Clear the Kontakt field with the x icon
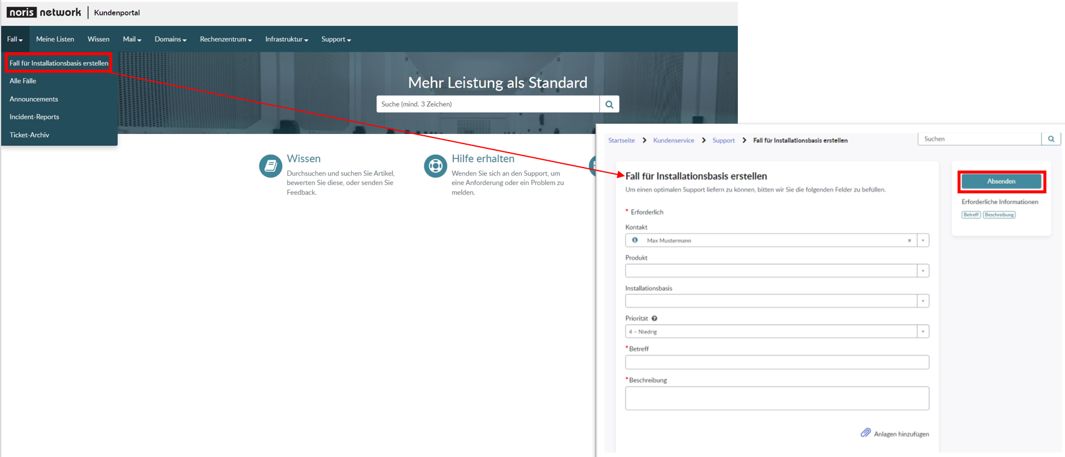The height and width of the screenshot is (457, 1065). tap(910, 240)
